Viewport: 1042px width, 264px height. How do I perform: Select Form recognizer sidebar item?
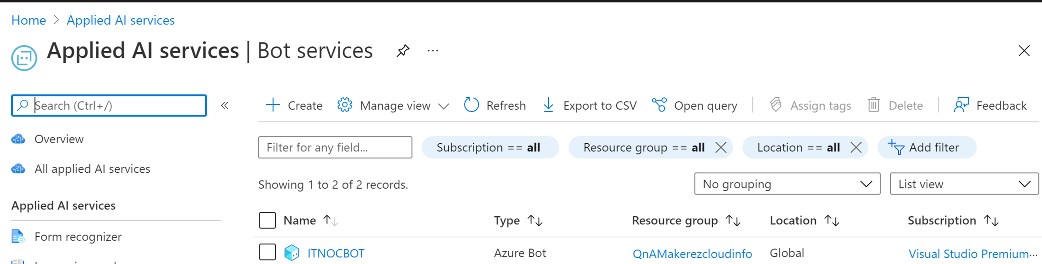78,237
